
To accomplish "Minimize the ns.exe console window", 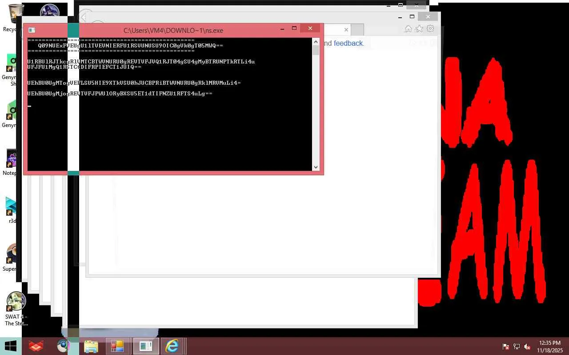I will (282, 29).
